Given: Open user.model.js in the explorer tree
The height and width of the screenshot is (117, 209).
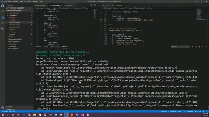Looking at the screenshot, I should click(x=19, y=25).
